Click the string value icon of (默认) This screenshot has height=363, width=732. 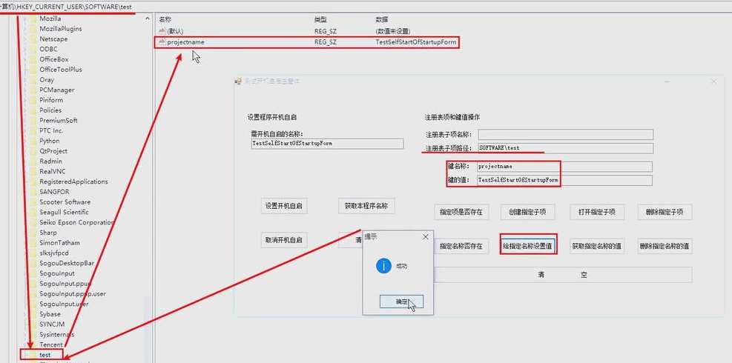click(x=162, y=31)
